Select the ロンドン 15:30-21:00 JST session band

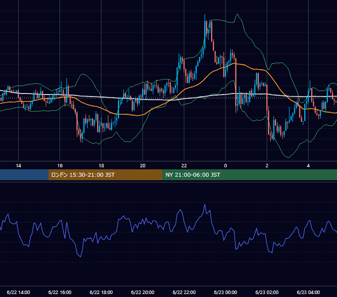[x=105, y=175]
